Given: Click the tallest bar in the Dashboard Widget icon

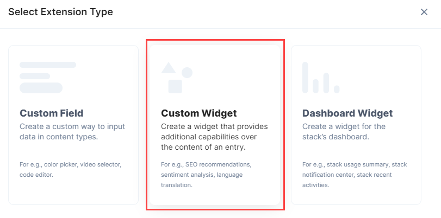Looking at the screenshot, I should coord(305,78).
